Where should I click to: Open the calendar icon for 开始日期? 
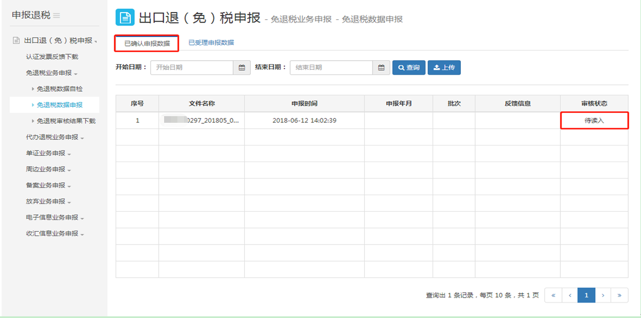(x=241, y=67)
